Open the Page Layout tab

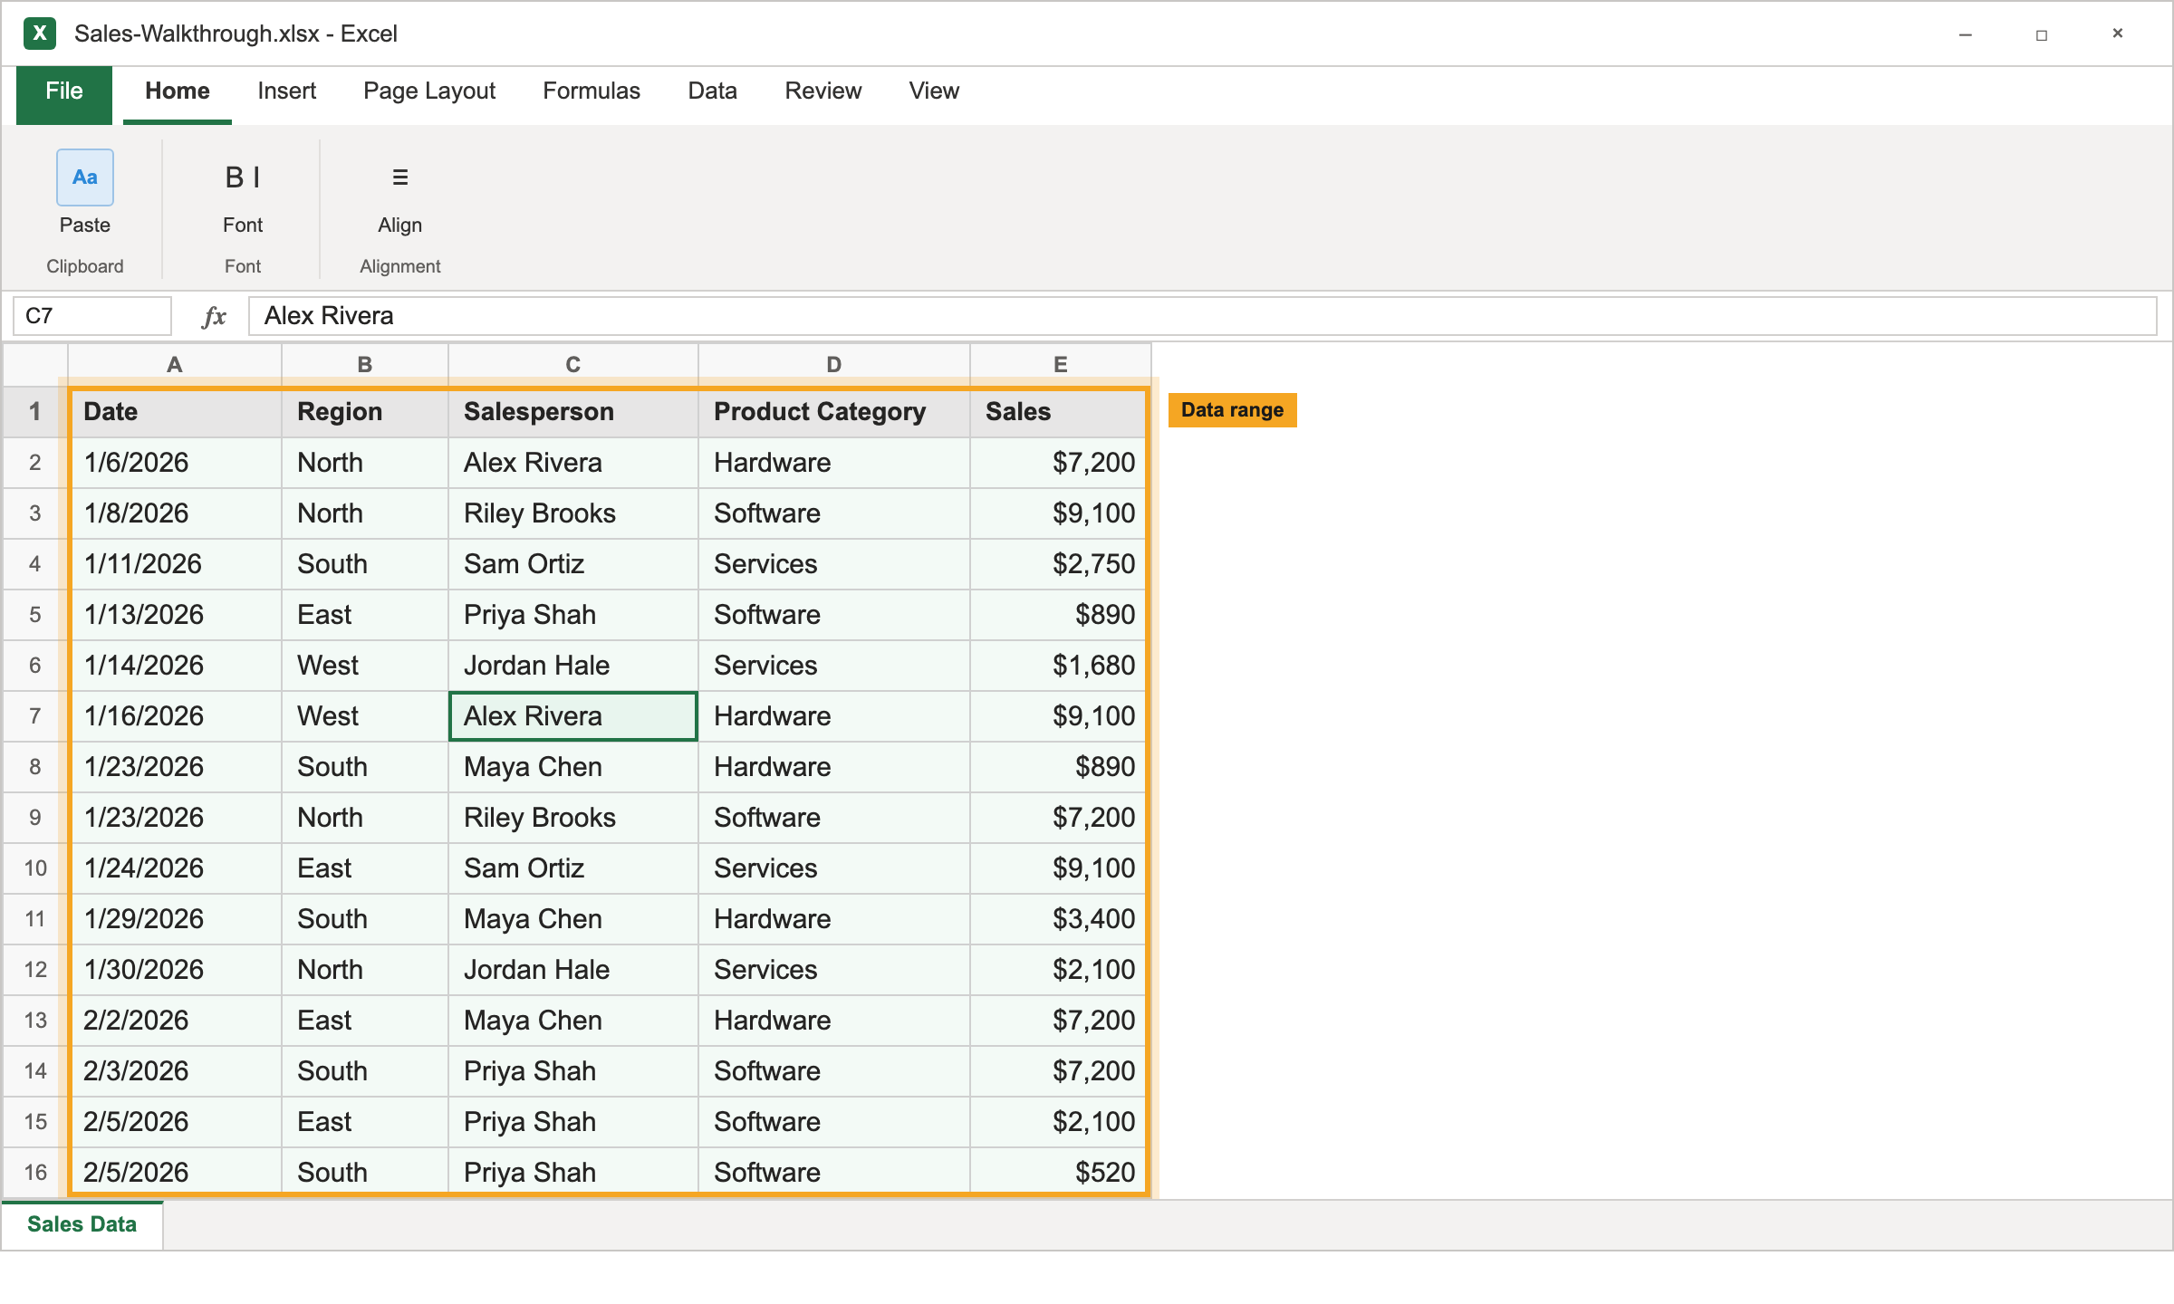(429, 91)
